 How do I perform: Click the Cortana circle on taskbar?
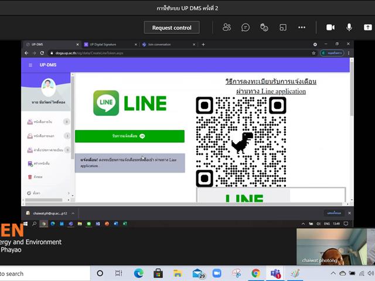coord(100,273)
